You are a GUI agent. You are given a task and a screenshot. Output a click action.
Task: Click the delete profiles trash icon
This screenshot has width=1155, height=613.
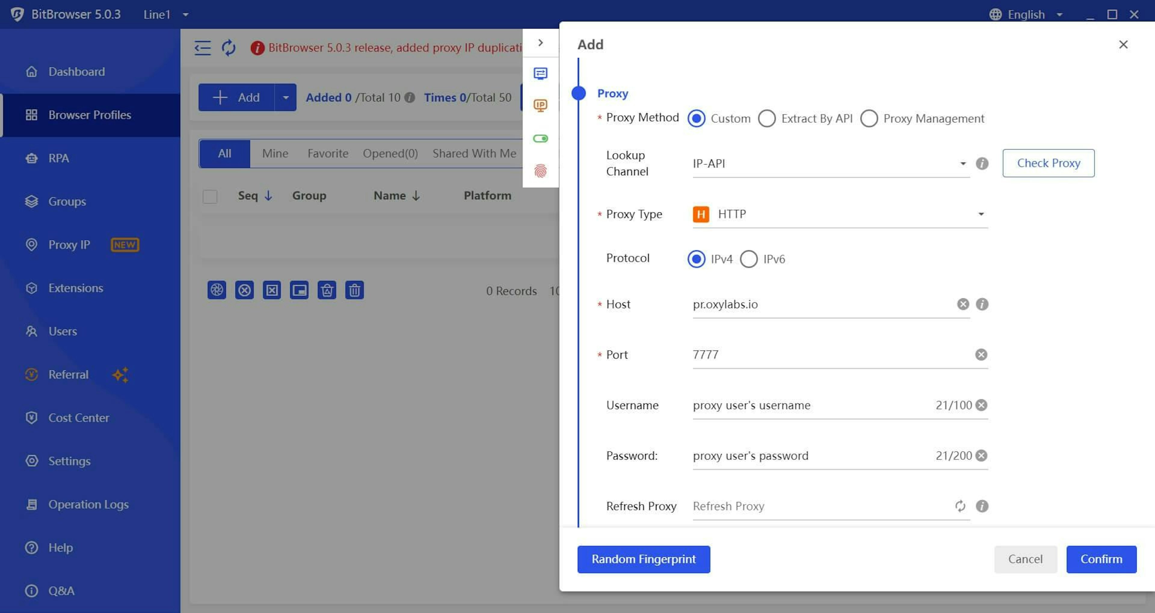point(355,290)
